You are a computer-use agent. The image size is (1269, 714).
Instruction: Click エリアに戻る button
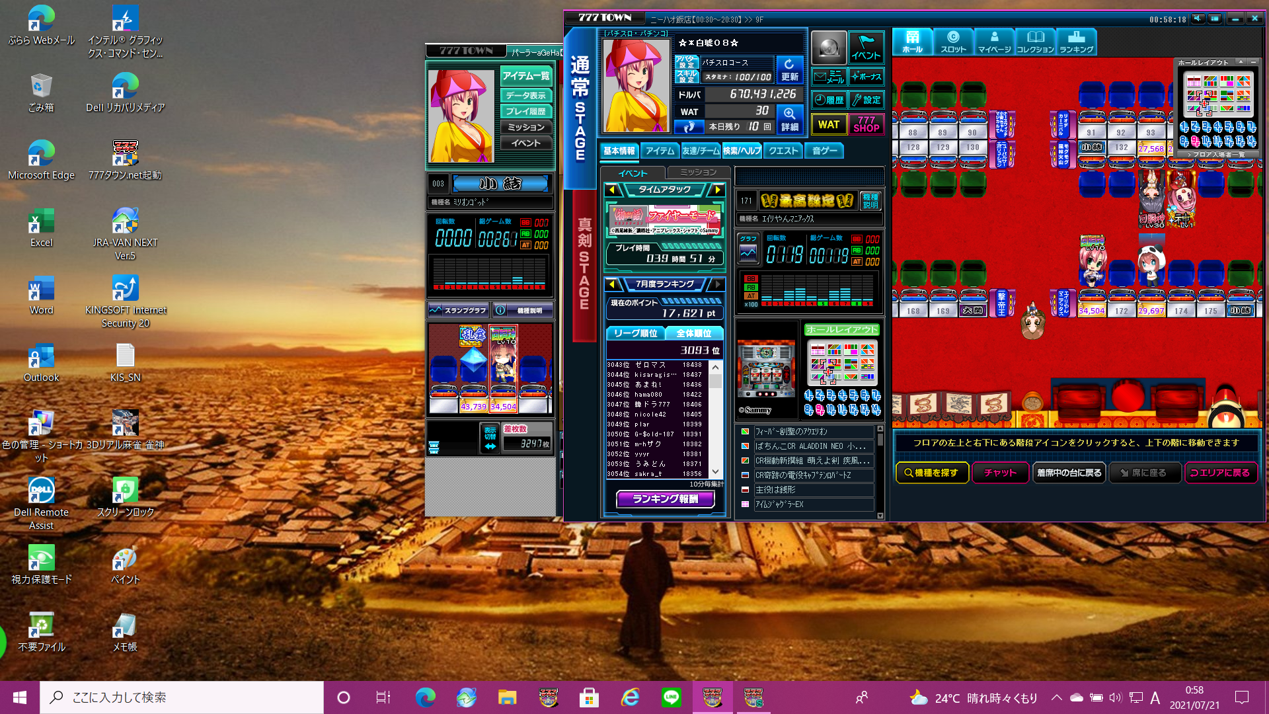coord(1220,473)
